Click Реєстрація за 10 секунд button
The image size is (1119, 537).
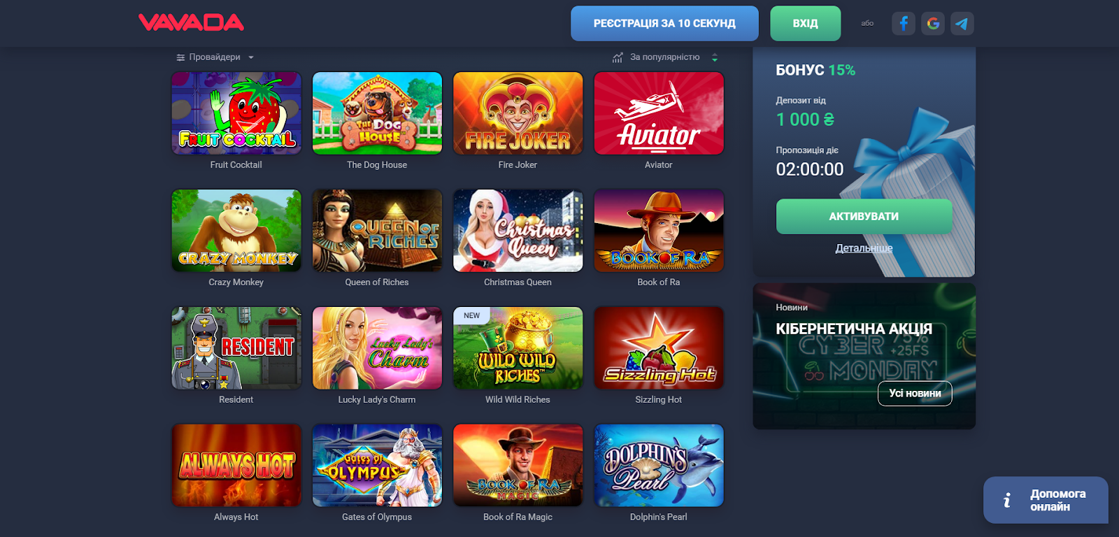tap(664, 23)
